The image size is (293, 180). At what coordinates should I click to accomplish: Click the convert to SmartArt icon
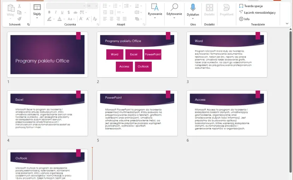(x=137, y=19)
